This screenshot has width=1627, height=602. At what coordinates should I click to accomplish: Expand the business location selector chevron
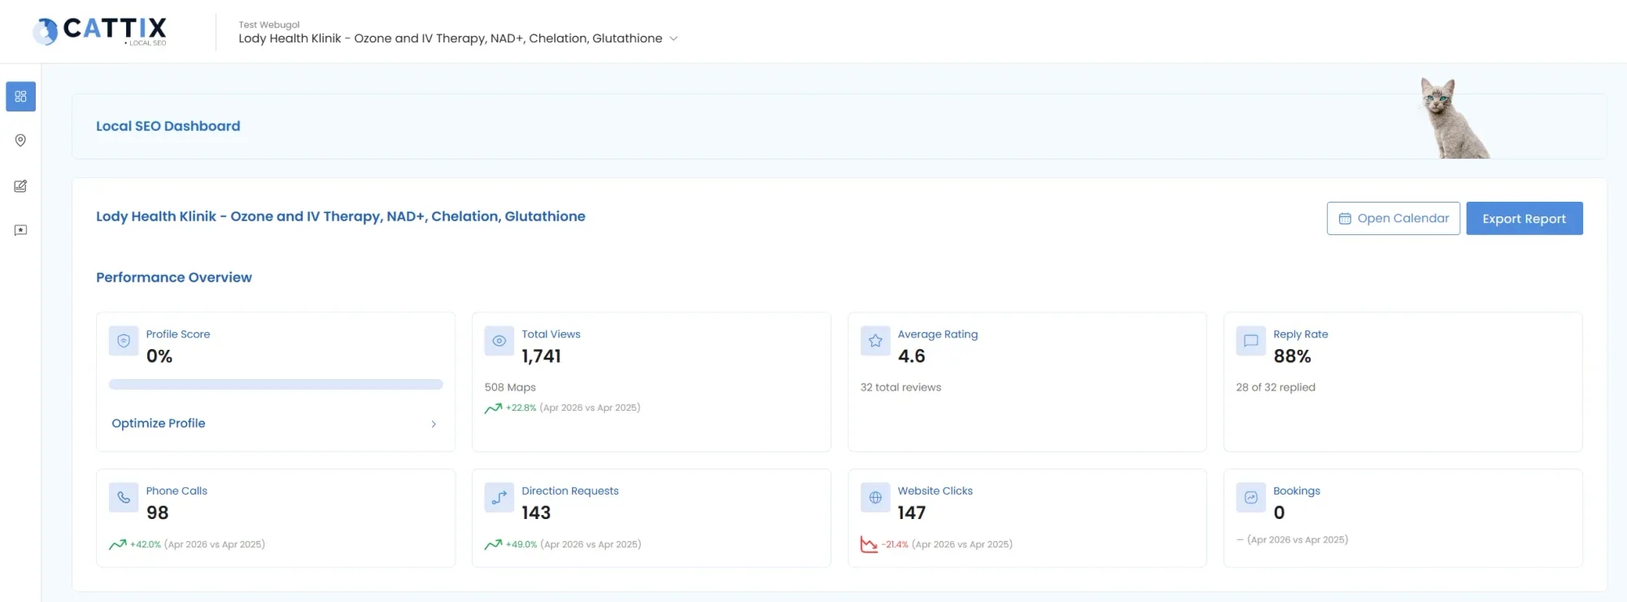point(674,38)
